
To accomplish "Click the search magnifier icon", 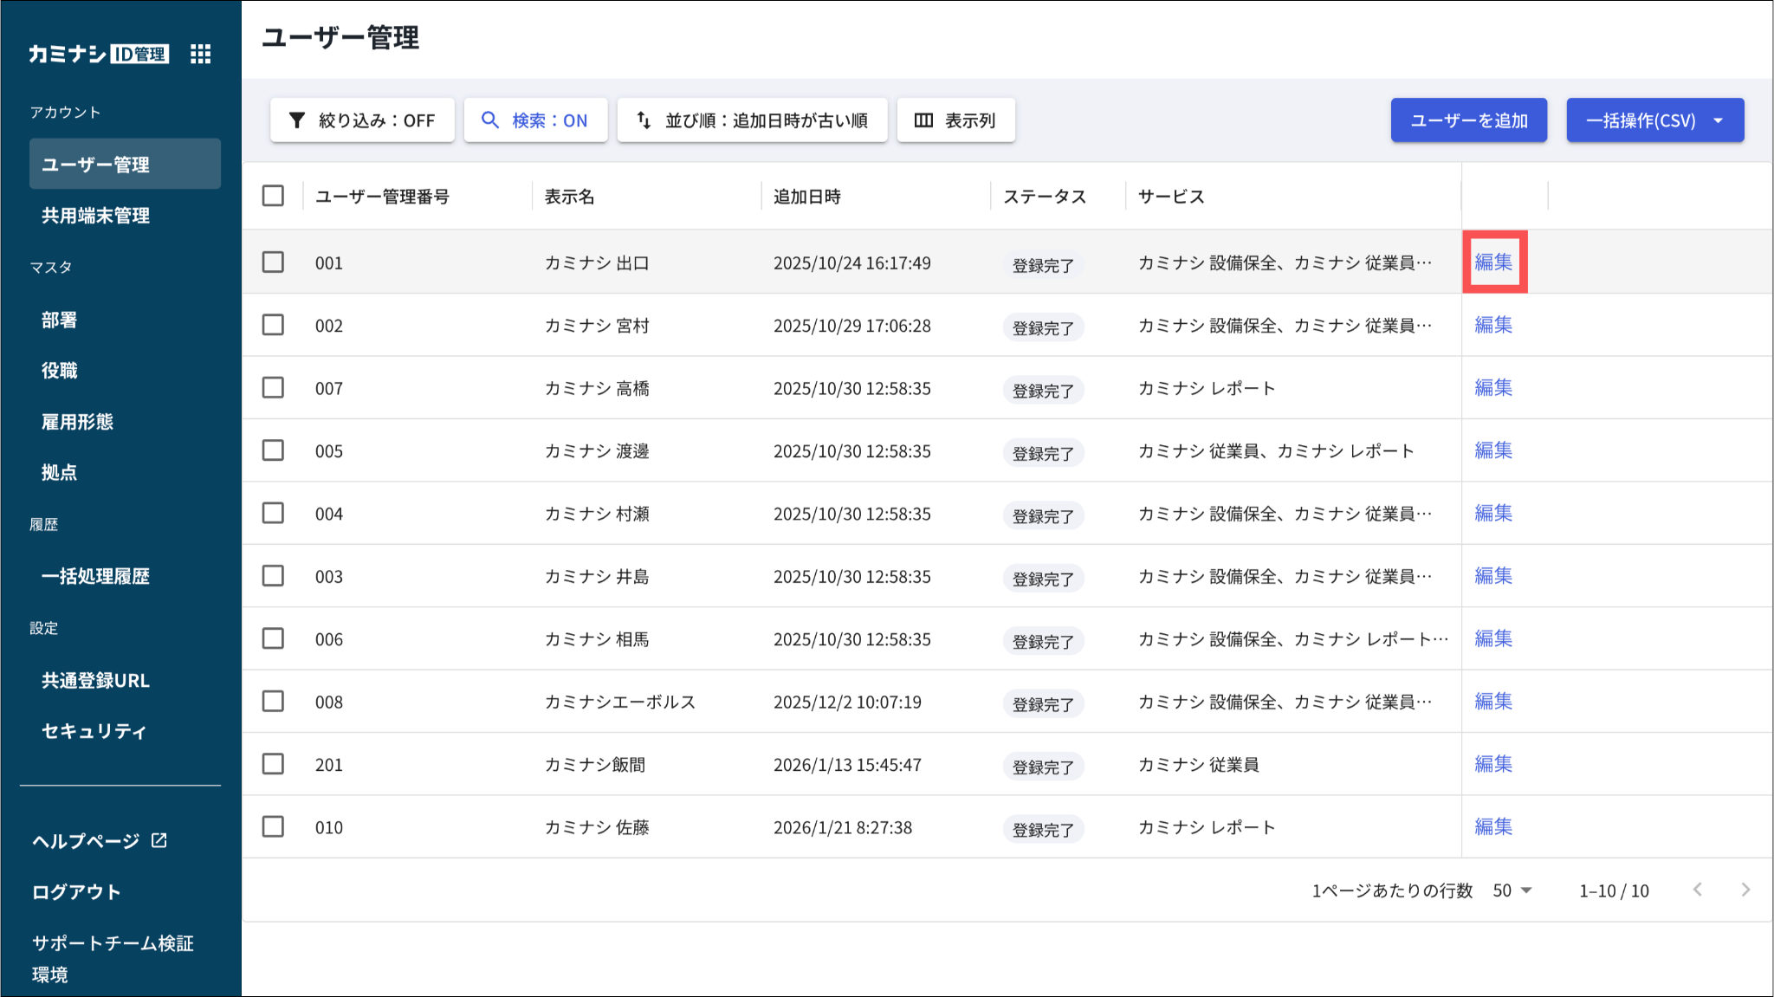I will point(490,120).
